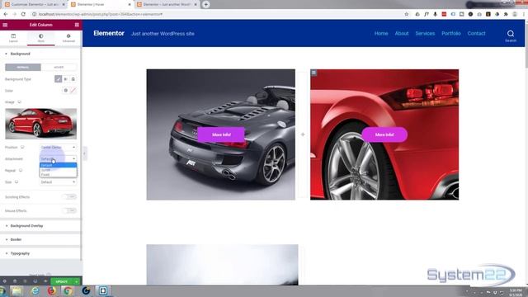
Task: Open the Size dropdown
Action: 59,182
